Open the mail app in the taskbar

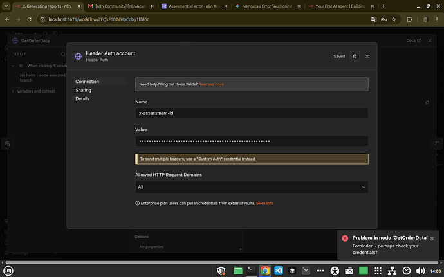click(306, 271)
